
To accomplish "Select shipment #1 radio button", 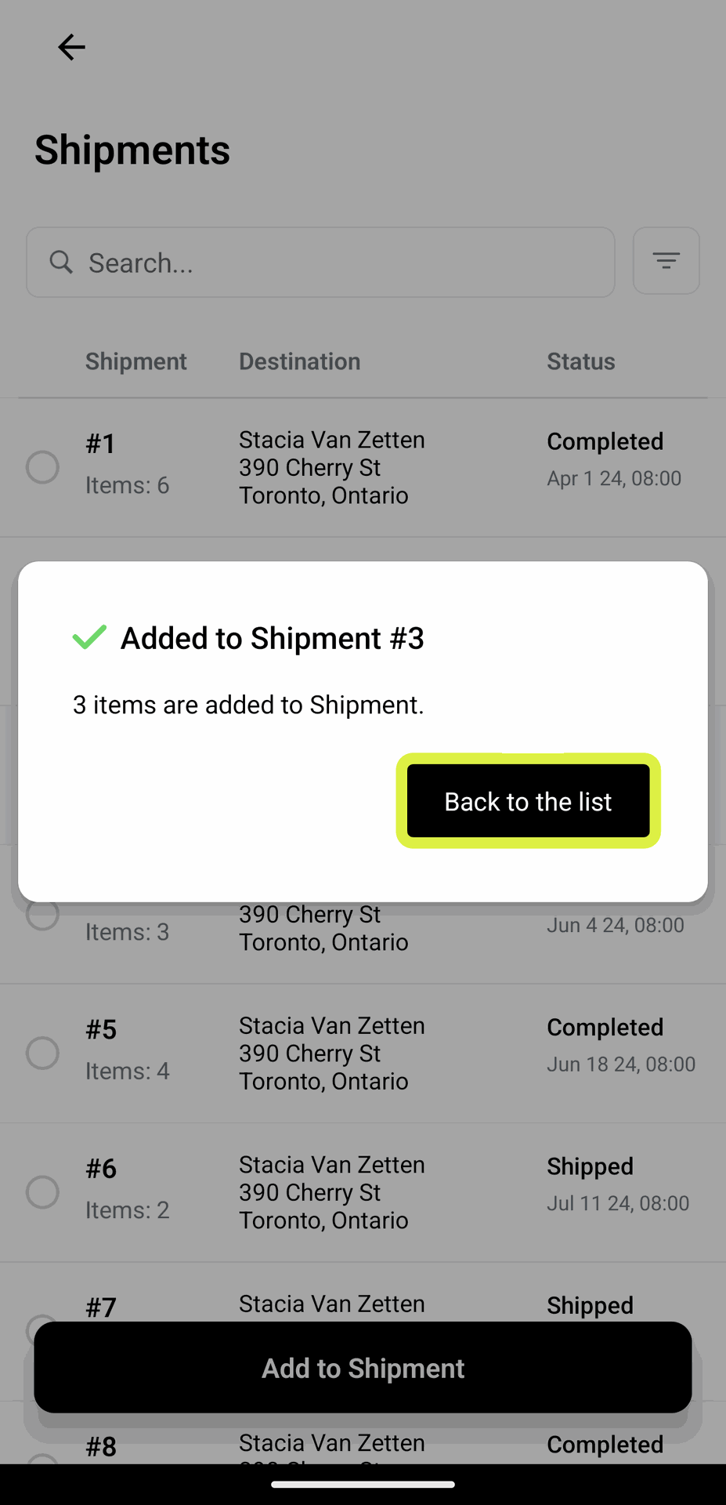I will point(42,467).
